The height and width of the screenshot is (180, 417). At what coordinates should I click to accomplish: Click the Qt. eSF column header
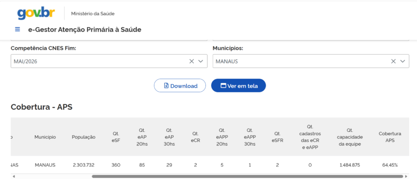pos(116,137)
